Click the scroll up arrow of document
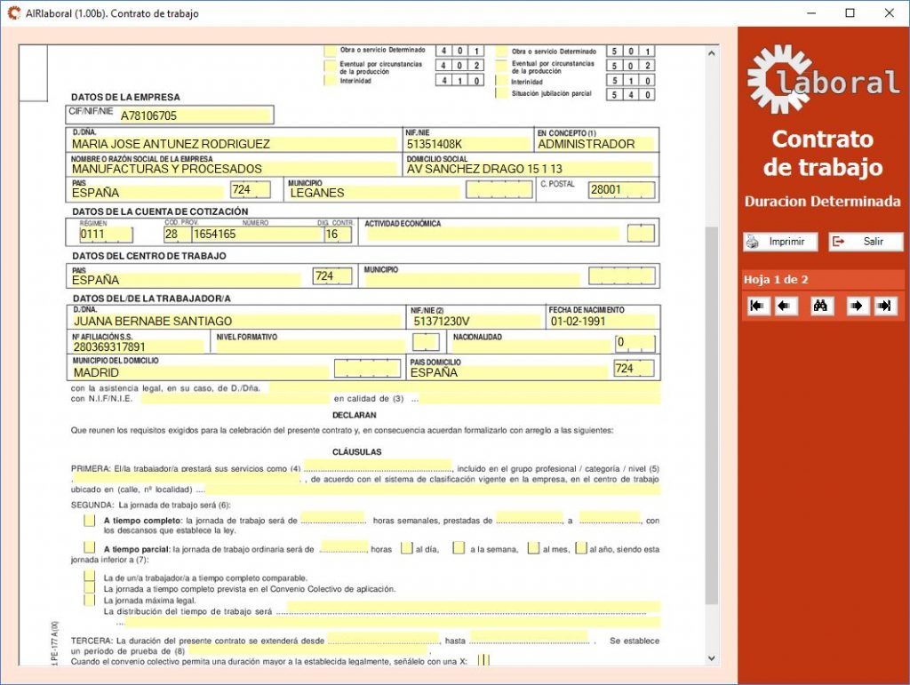 711,52
